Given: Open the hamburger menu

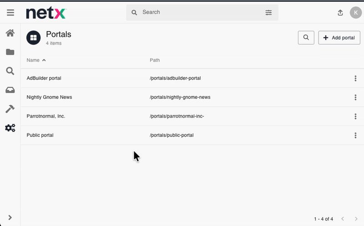Looking at the screenshot, I should coord(10,13).
